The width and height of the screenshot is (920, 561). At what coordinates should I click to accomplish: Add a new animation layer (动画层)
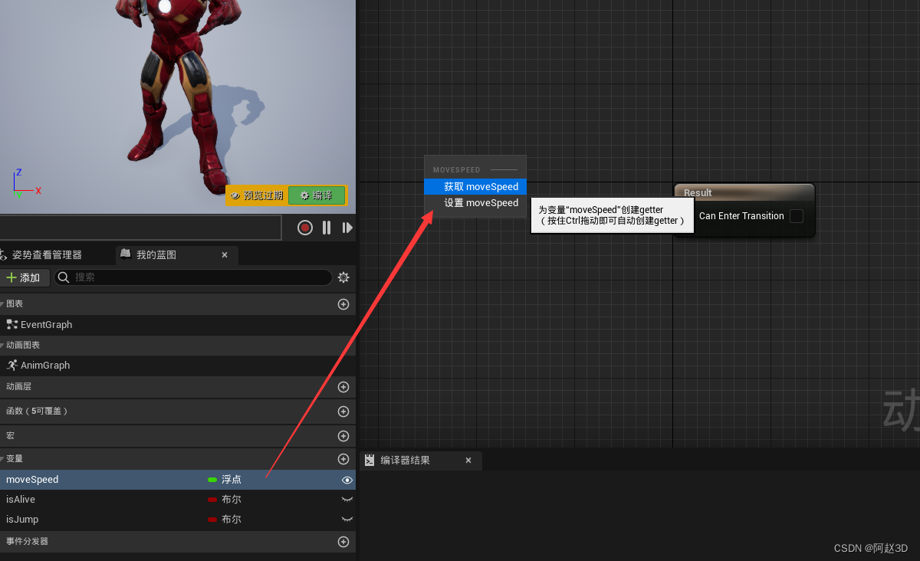pyautogui.click(x=343, y=387)
